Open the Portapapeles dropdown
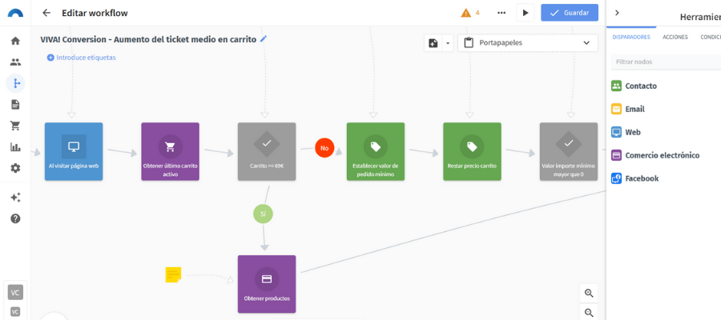This screenshot has height=320, width=721. point(527,42)
